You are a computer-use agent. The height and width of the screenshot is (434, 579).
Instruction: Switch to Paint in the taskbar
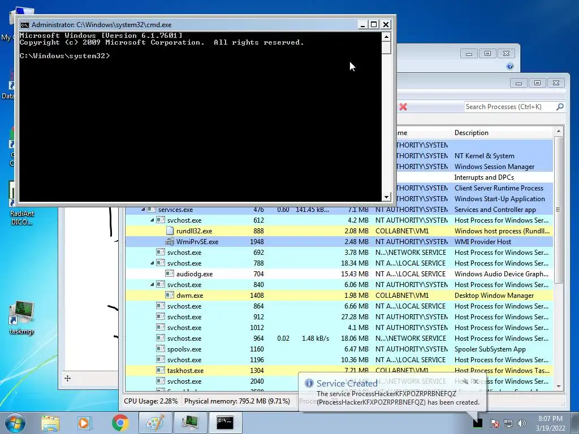click(x=155, y=423)
